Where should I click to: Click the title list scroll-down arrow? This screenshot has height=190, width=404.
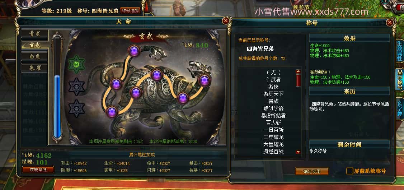pos(299,152)
